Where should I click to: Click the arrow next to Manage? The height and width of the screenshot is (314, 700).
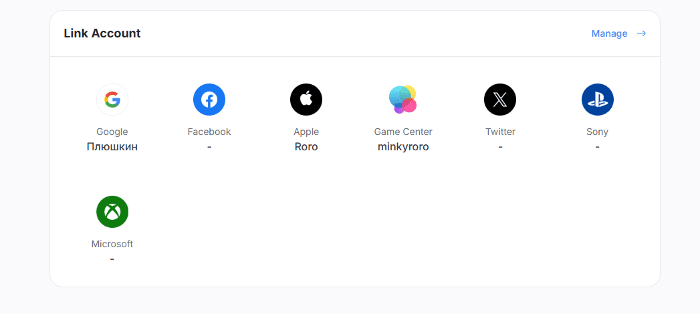641,33
